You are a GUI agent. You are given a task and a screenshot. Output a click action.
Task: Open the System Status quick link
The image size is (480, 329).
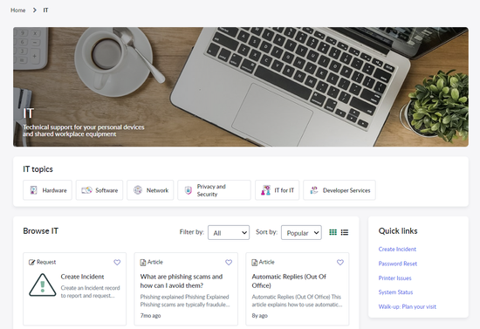pyautogui.click(x=395, y=292)
